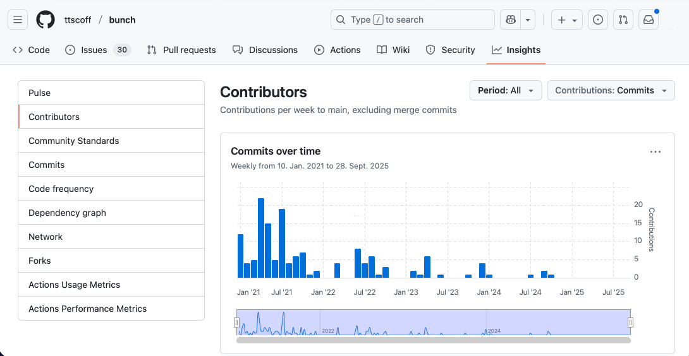Open the hamburger navigation menu
This screenshot has height=356, width=689.
[x=18, y=20]
